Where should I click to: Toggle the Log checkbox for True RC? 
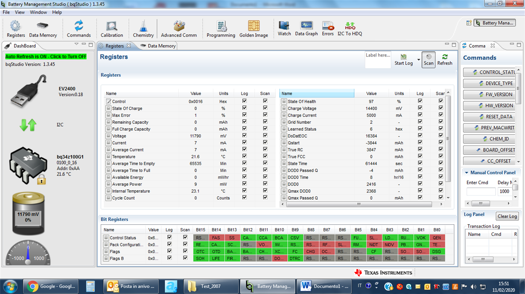(420, 149)
